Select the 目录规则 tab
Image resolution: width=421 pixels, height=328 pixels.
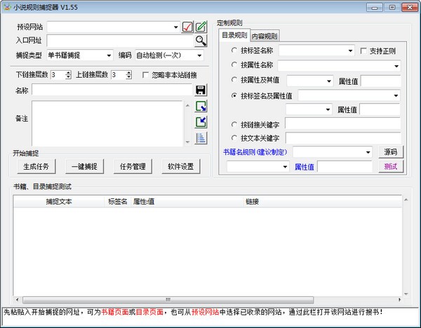234,35
